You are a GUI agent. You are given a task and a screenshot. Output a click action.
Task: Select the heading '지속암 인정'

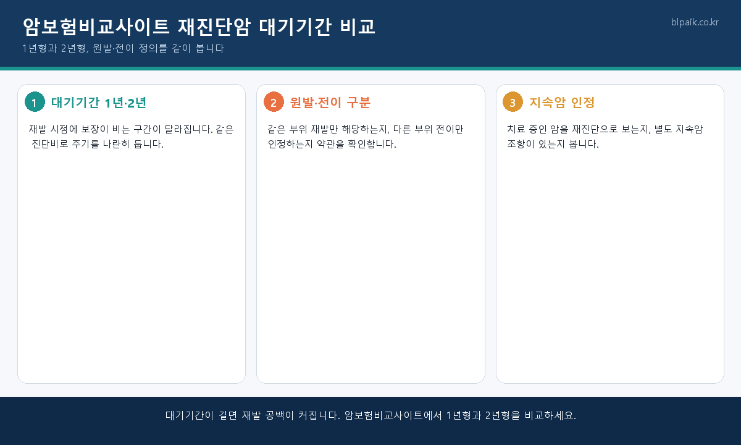click(x=562, y=103)
